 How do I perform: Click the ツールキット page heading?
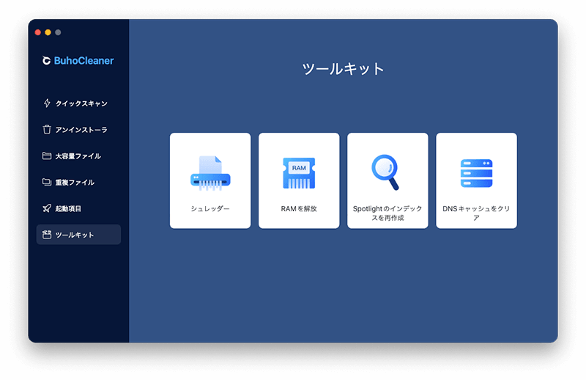coord(343,69)
